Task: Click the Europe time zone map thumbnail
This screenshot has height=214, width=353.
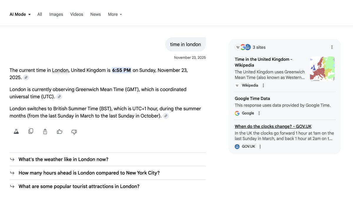Action: [322, 69]
